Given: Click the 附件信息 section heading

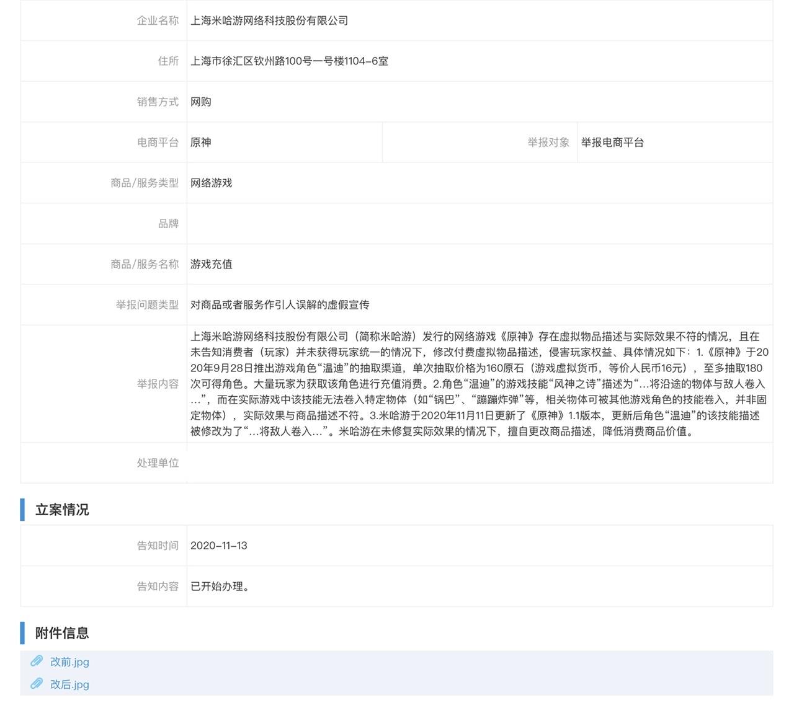Looking at the screenshot, I should click(x=62, y=633).
